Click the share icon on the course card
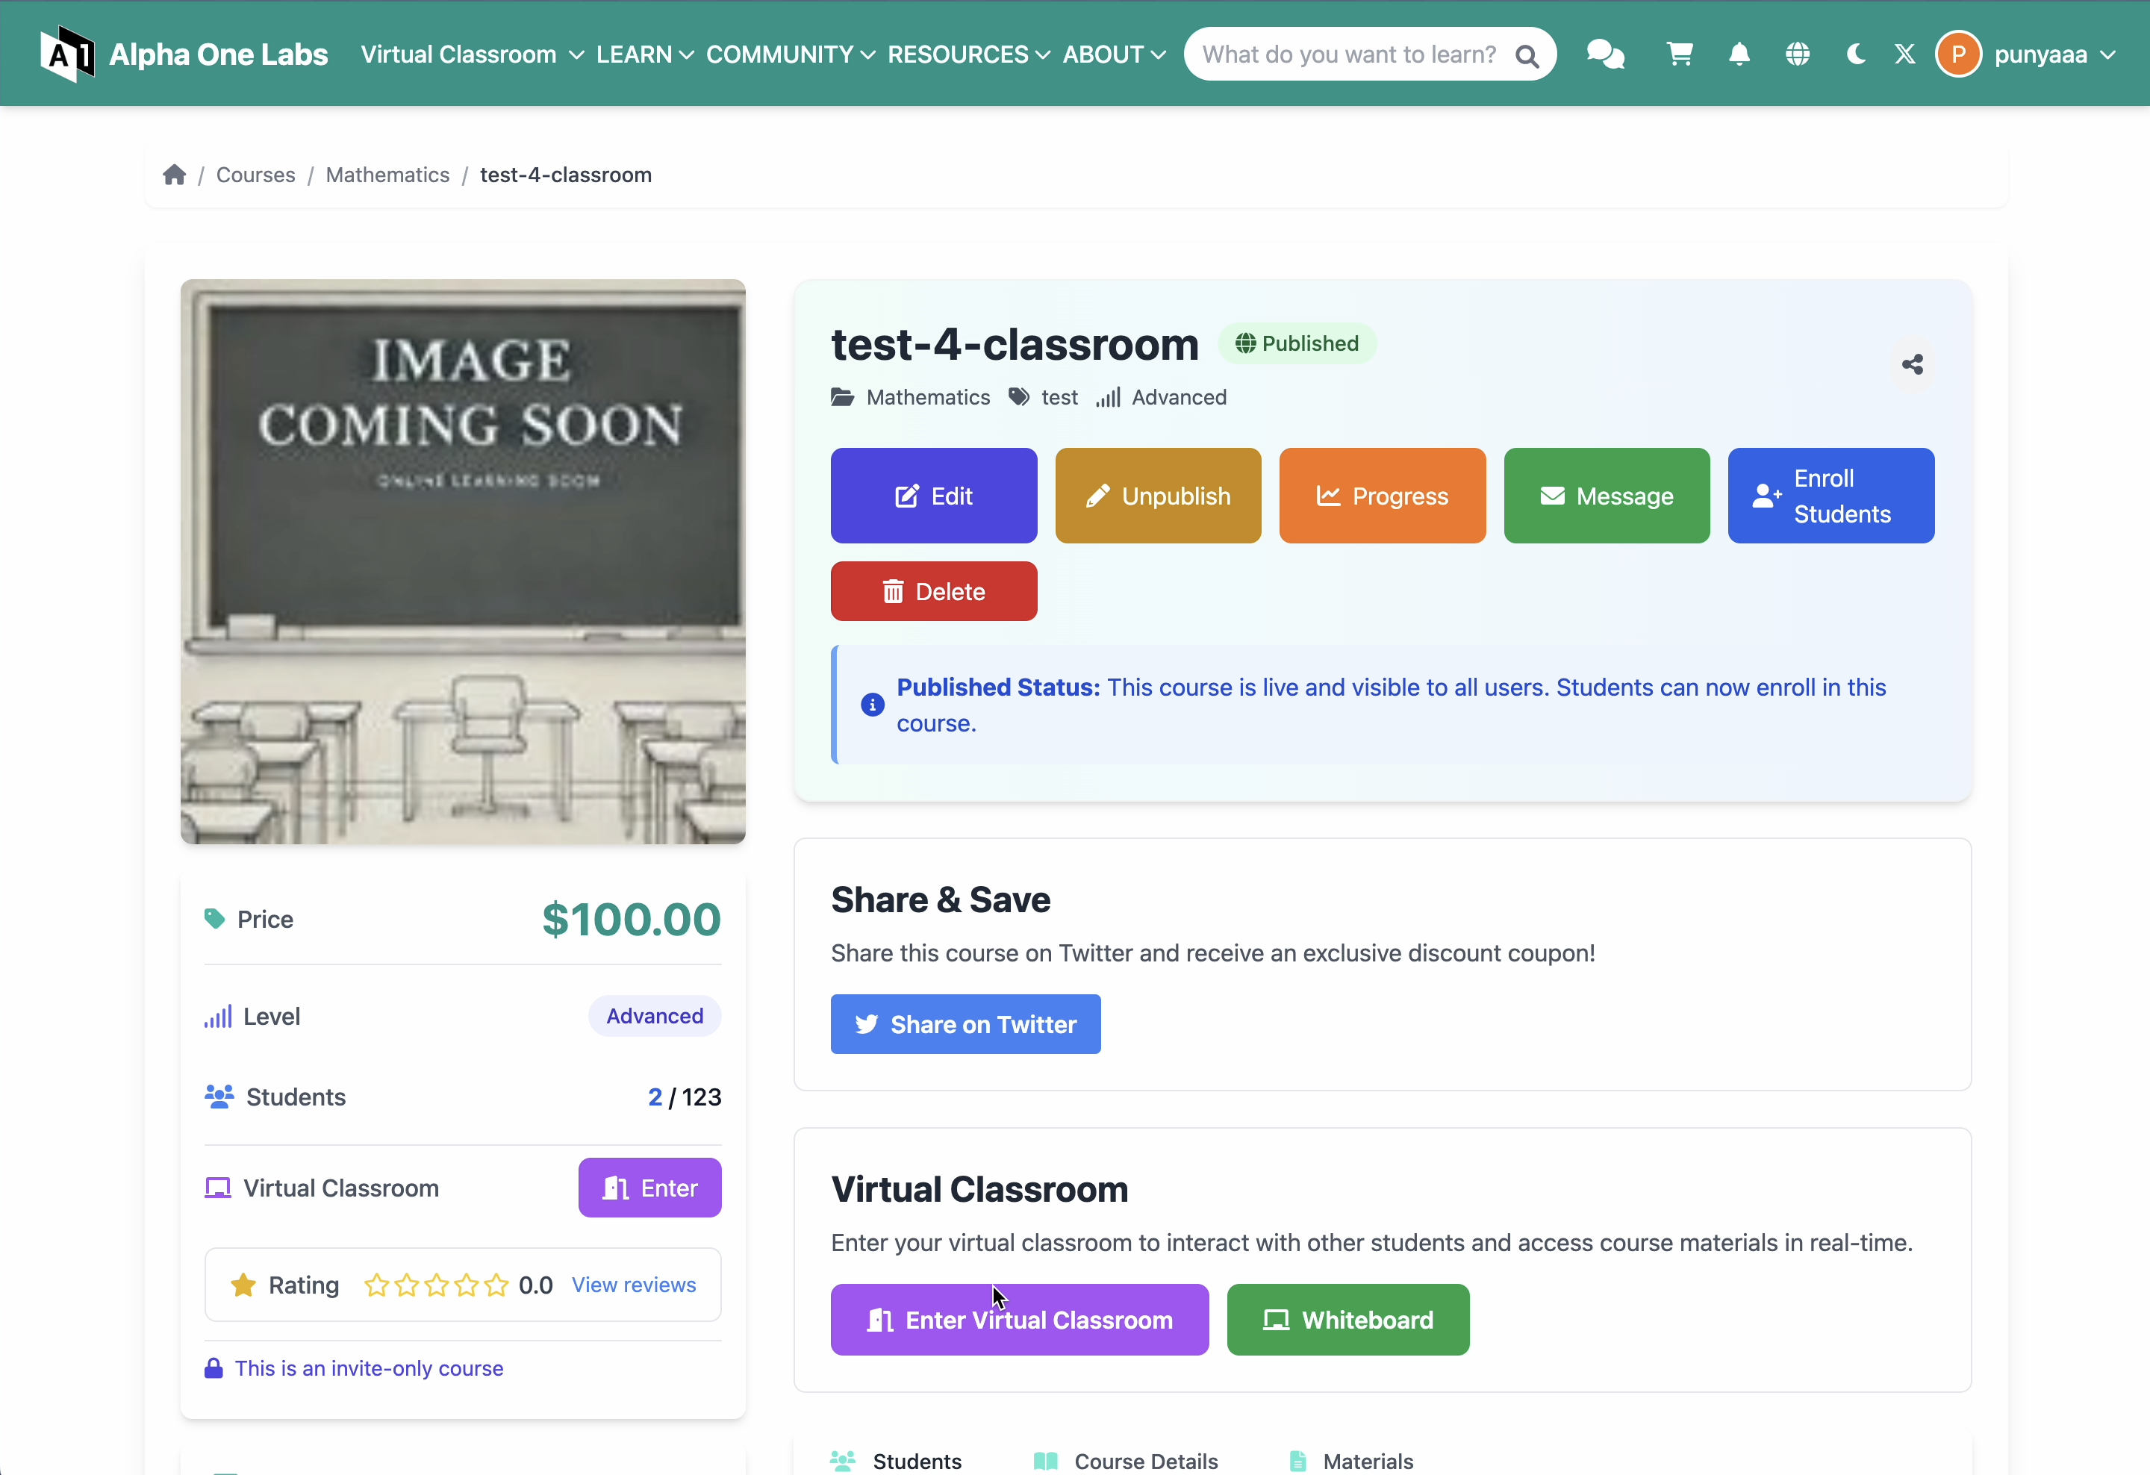 [1911, 364]
